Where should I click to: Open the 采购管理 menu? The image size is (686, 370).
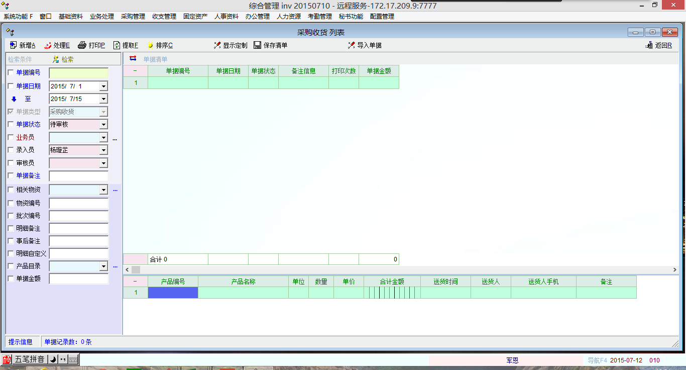click(133, 16)
